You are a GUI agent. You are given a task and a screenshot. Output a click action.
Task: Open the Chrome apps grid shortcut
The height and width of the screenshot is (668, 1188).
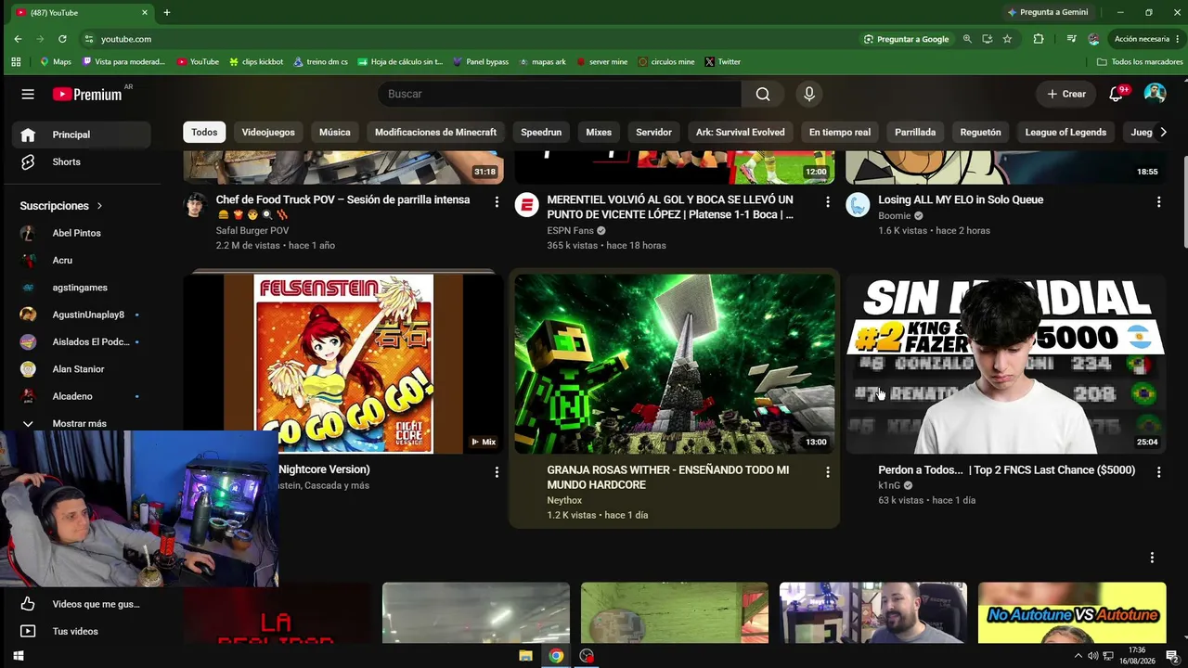pos(16,62)
